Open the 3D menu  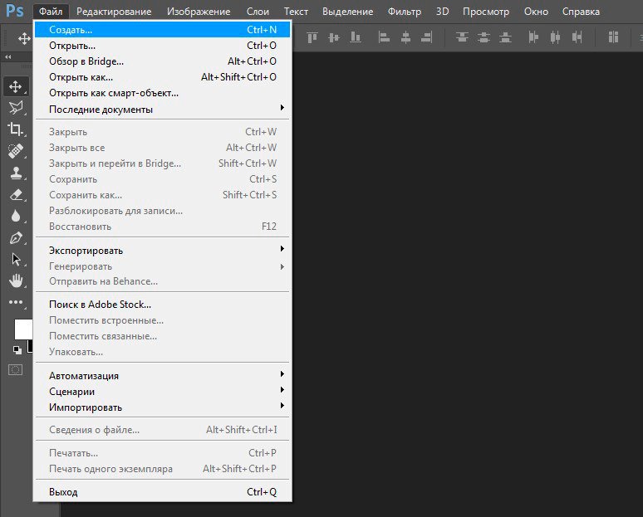pyautogui.click(x=442, y=12)
